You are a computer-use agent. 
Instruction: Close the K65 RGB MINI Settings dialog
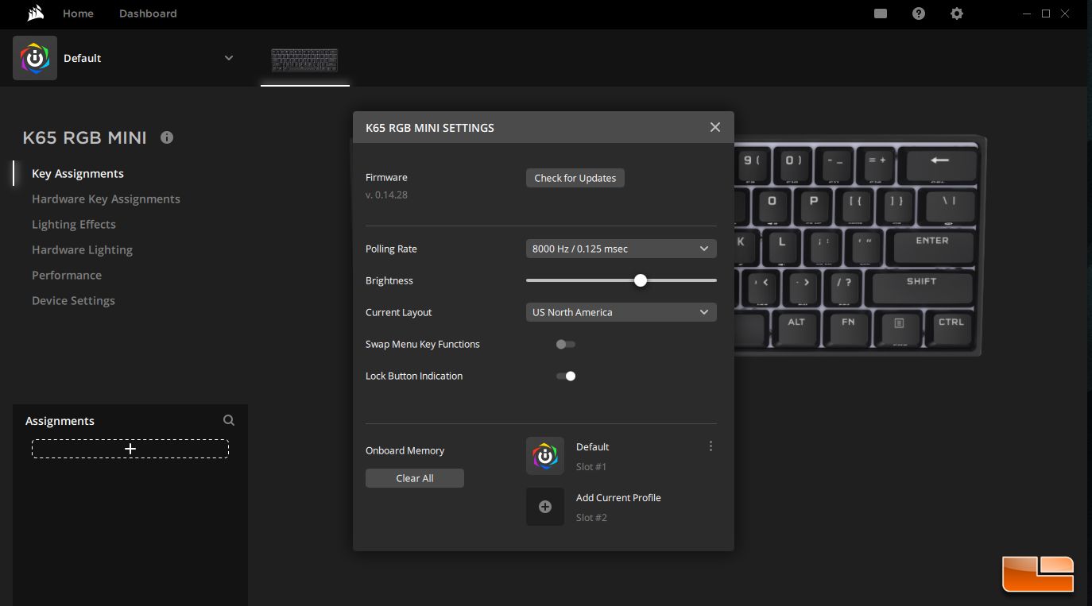pyautogui.click(x=715, y=127)
